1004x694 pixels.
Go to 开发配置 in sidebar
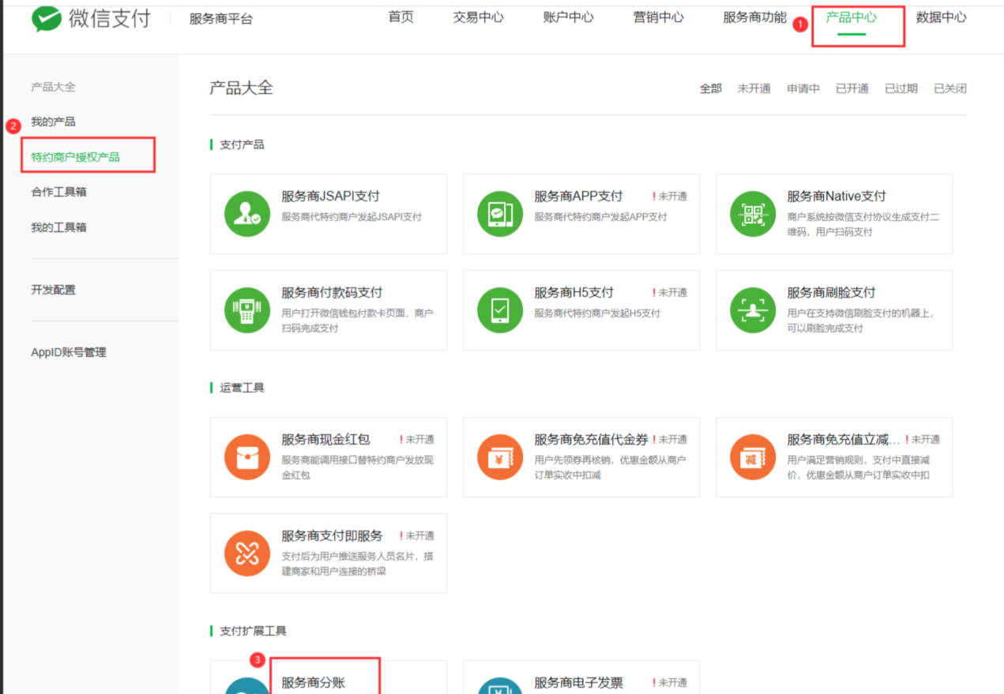coord(53,290)
